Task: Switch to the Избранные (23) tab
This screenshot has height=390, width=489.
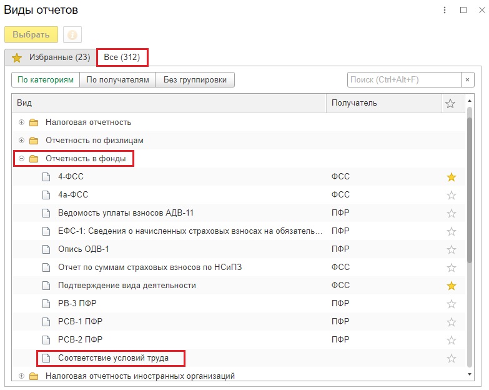Action: (x=51, y=57)
